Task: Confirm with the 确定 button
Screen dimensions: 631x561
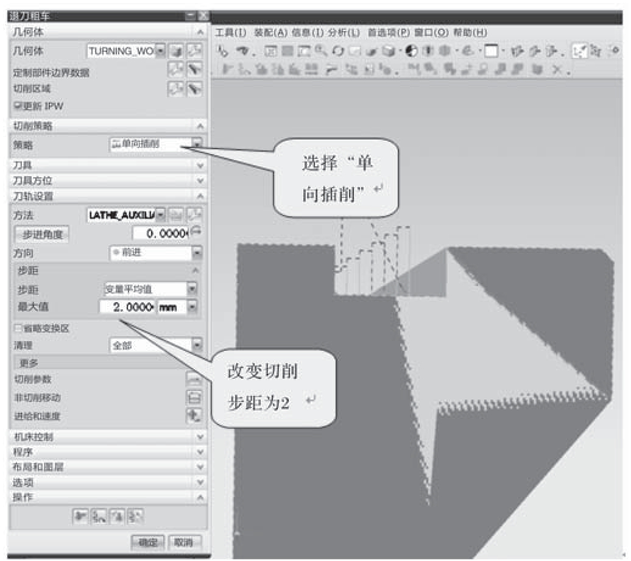Action: (x=147, y=543)
